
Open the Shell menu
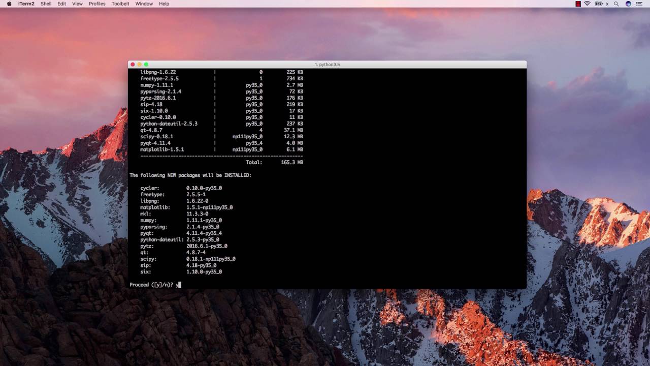(x=46, y=4)
